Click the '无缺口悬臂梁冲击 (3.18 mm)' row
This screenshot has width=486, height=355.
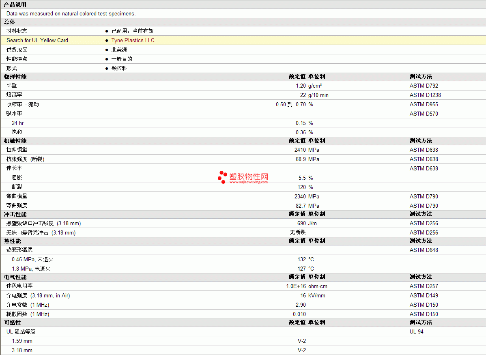(x=41, y=232)
